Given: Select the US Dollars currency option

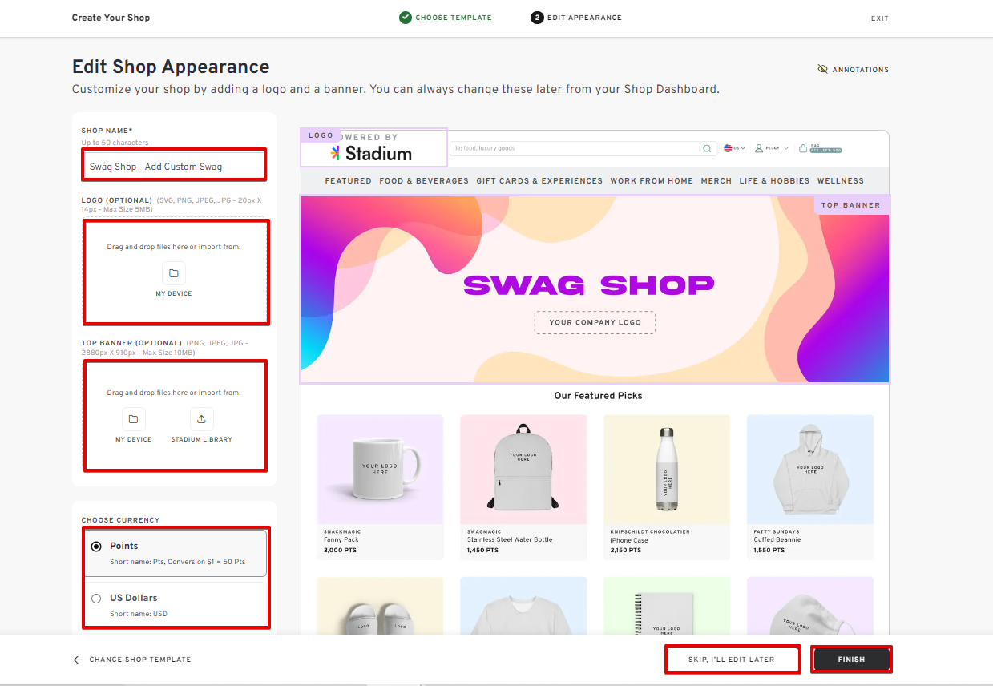Looking at the screenshot, I should click(96, 598).
